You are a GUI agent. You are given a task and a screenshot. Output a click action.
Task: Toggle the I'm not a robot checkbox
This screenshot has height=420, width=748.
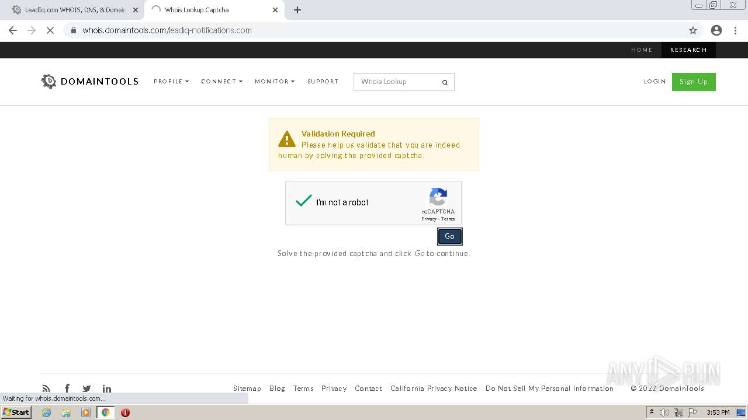tap(304, 201)
